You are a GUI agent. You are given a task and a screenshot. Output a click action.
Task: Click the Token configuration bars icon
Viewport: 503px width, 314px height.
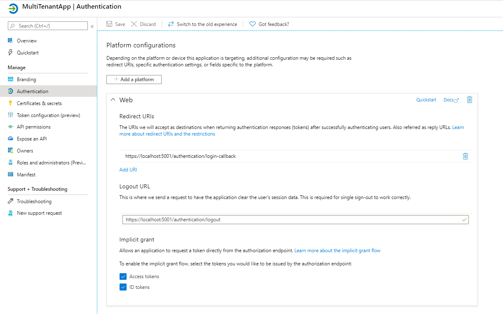(10, 115)
